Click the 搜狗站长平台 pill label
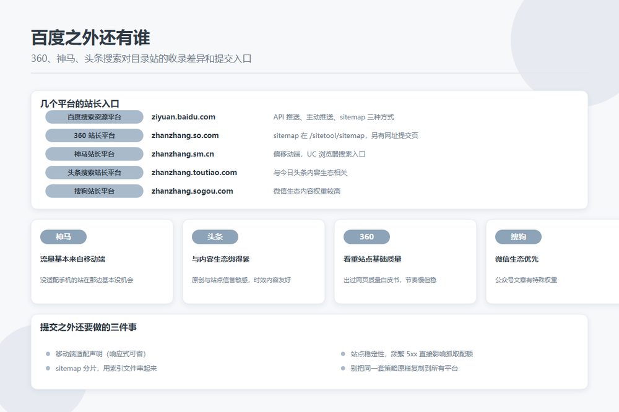 point(94,191)
